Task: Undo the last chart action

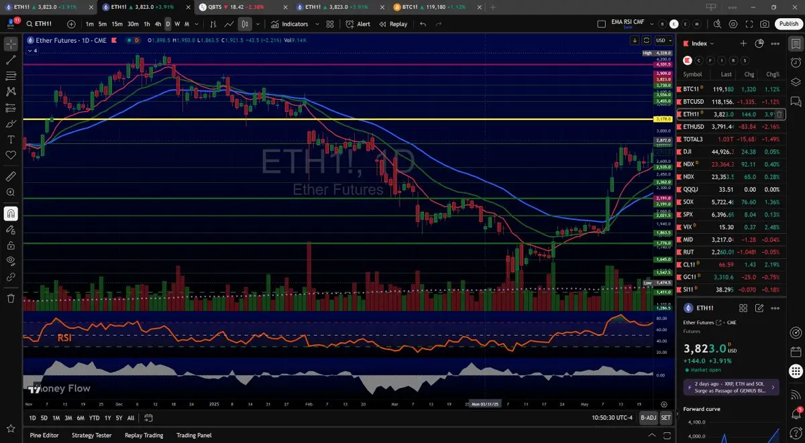Action: click(423, 24)
